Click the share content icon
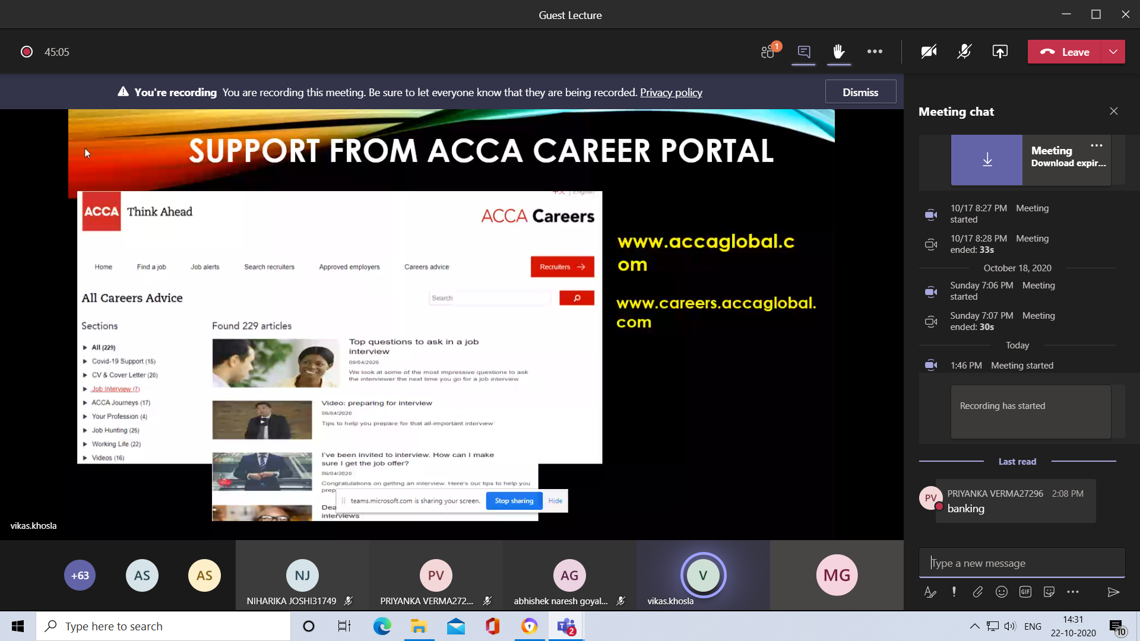 1000,52
